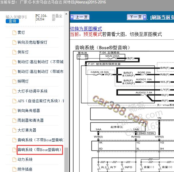
Task: Open the 倒车灯 entry
Action: pos(23,52)
